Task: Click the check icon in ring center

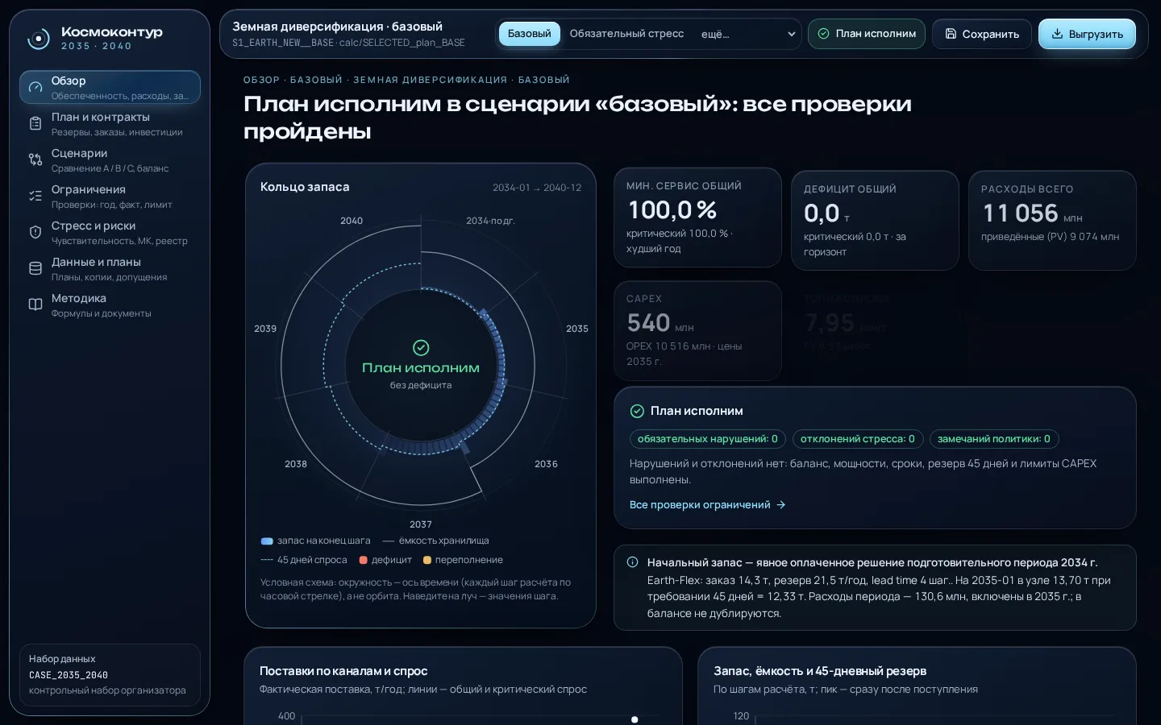Action: [421, 347]
